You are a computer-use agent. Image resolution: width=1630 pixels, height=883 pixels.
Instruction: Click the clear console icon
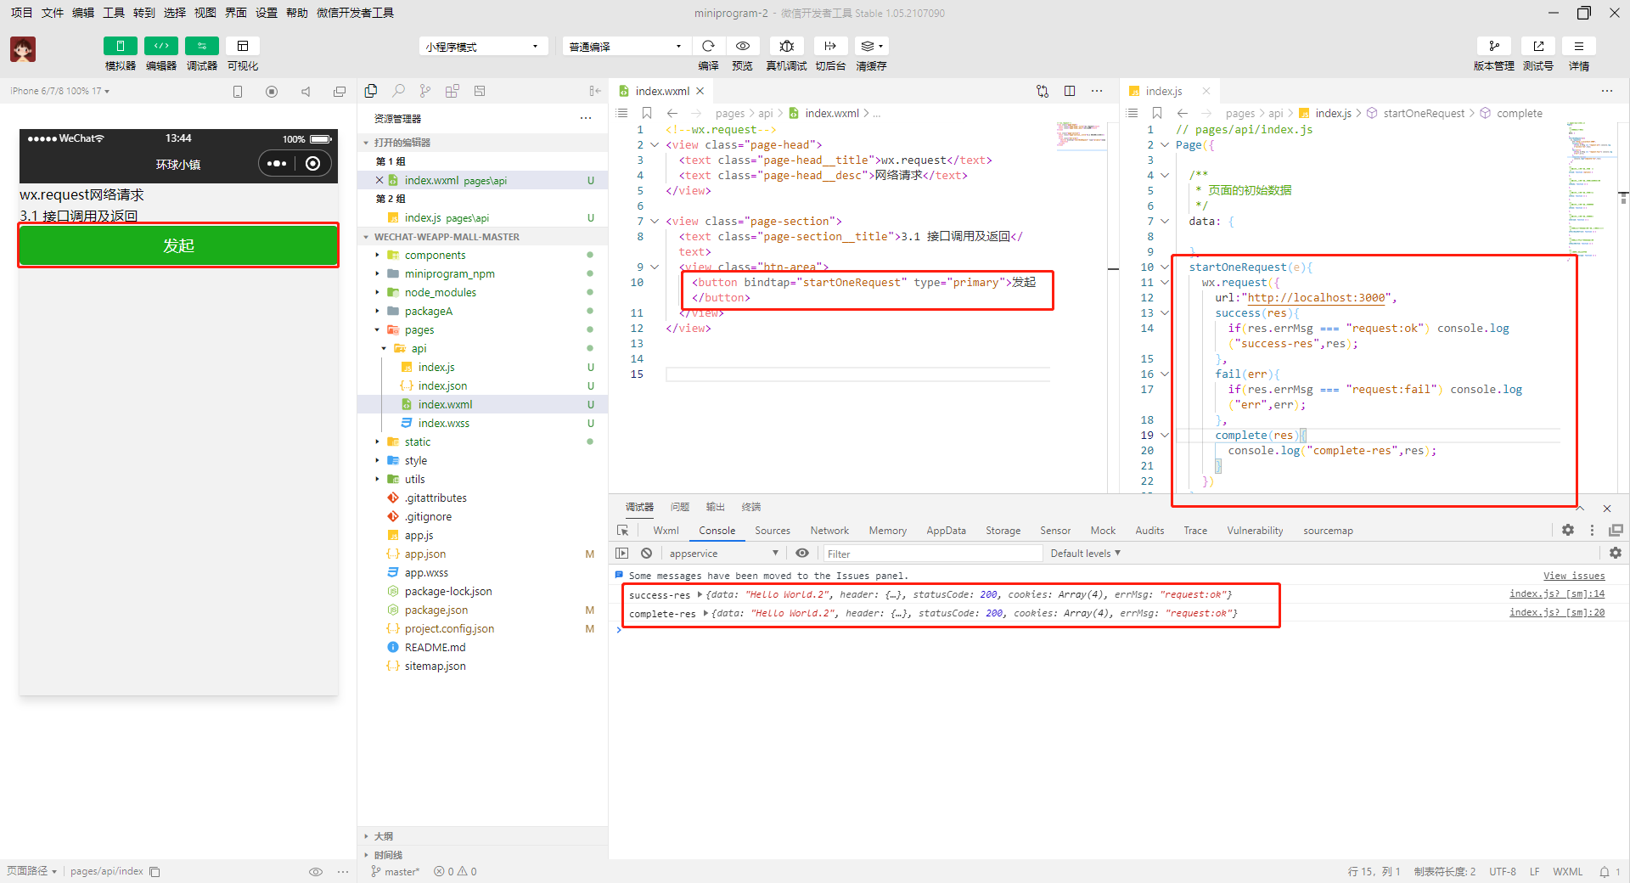(646, 553)
